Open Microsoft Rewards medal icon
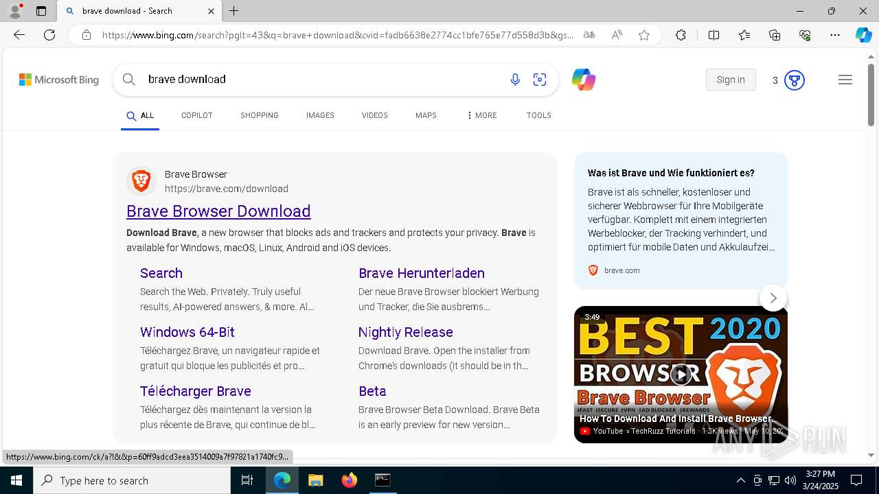879x494 pixels. [x=795, y=80]
